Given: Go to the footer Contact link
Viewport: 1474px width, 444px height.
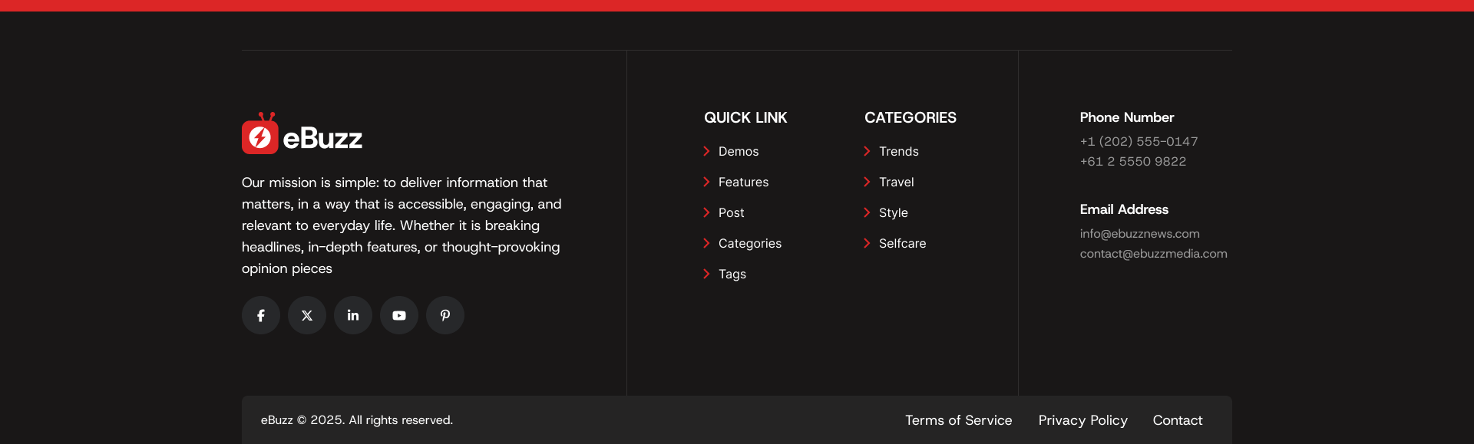Looking at the screenshot, I should [1177, 420].
